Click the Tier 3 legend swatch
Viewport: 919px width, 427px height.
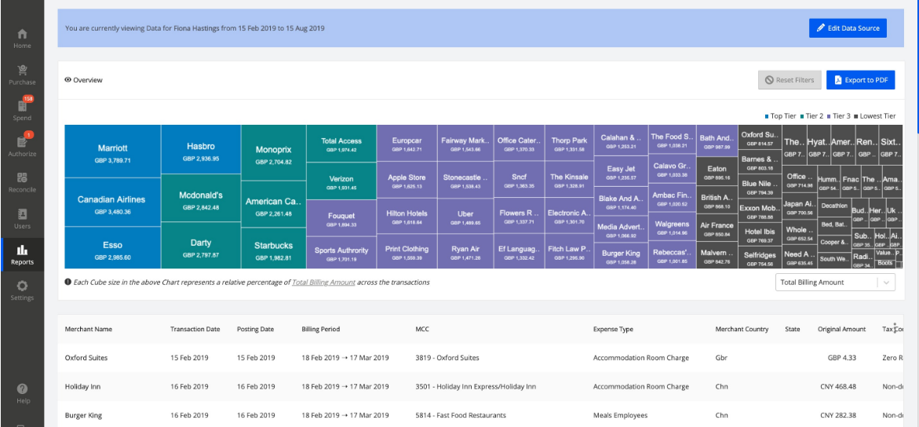(x=828, y=116)
